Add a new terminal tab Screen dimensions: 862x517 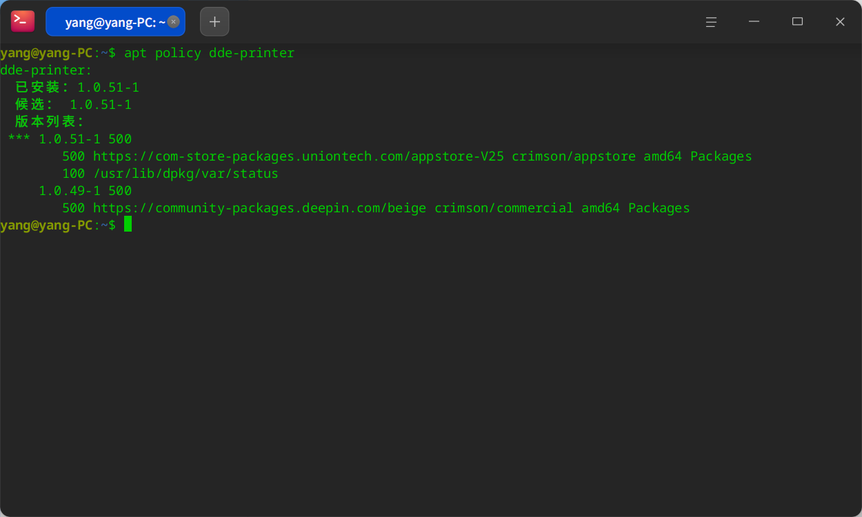point(214,21)
